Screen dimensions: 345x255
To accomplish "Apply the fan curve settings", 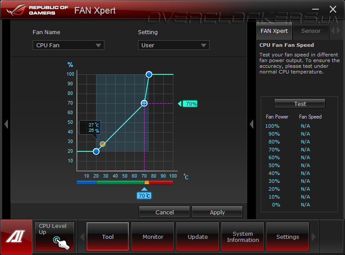I will tap(217, 212).
